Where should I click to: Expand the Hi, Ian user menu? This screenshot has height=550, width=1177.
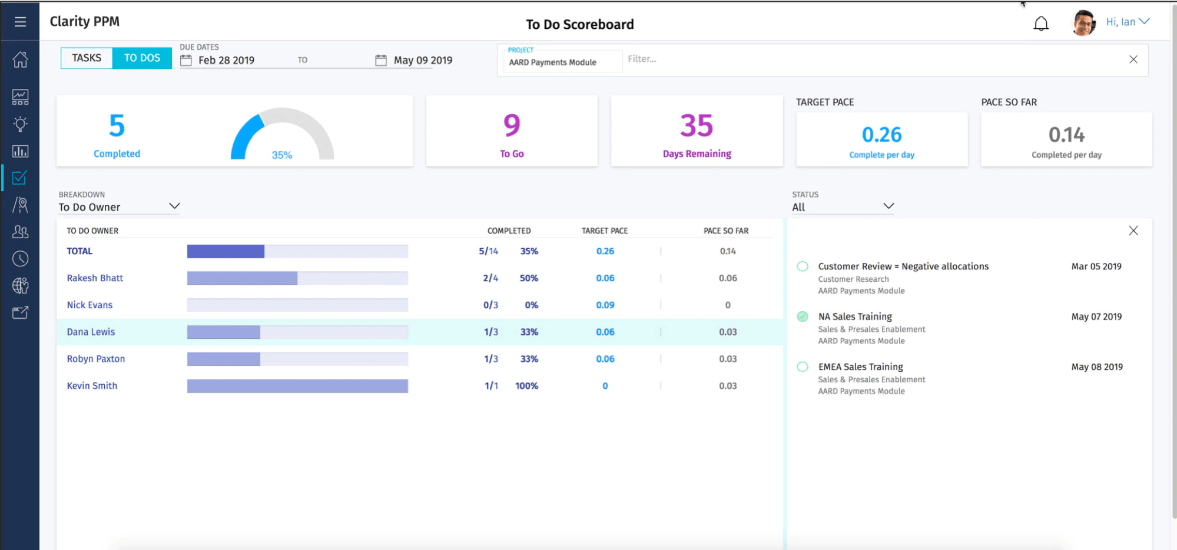point(1128,22)
